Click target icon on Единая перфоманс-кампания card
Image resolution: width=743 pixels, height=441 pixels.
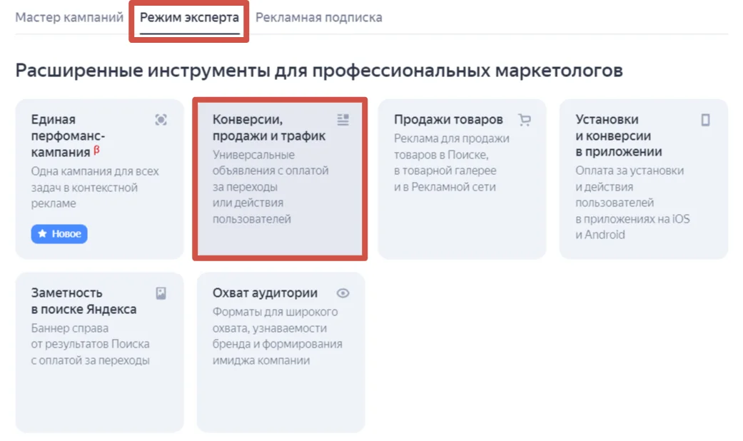point(161,120)
